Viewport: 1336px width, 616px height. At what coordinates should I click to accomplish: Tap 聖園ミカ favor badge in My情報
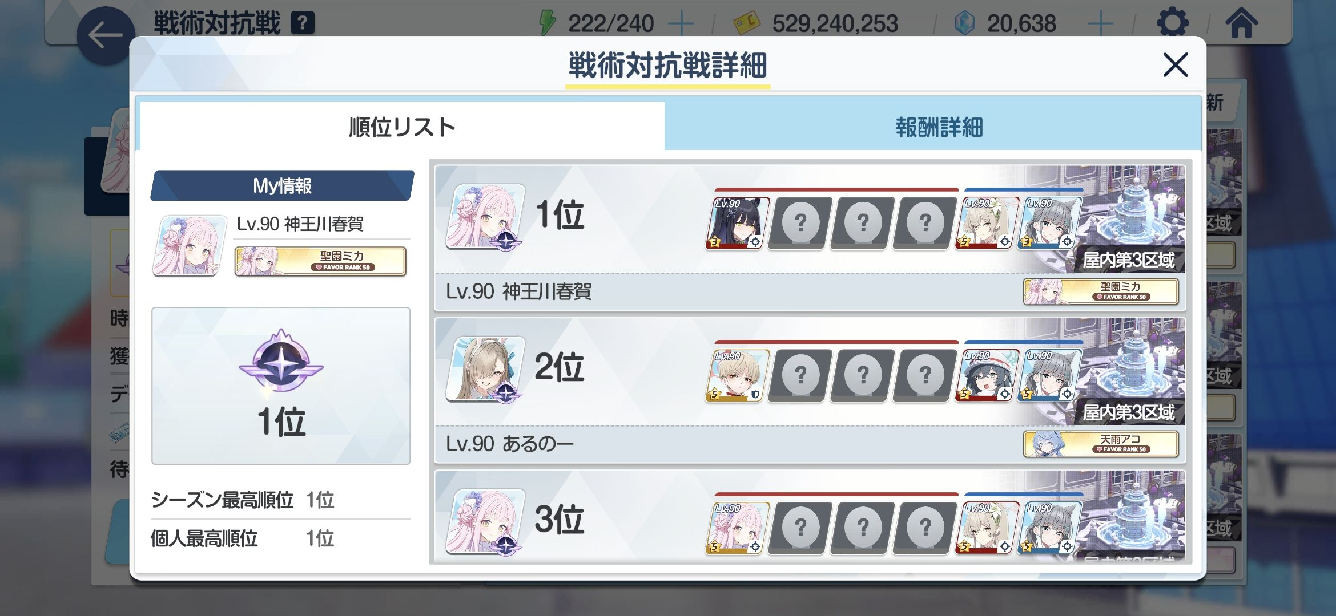coord(320,261)
